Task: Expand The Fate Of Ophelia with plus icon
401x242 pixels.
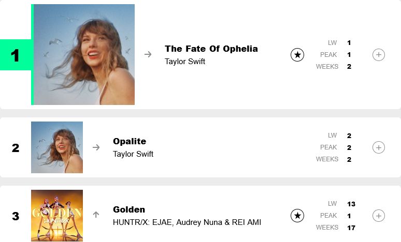Action: (x=379, y=55)
